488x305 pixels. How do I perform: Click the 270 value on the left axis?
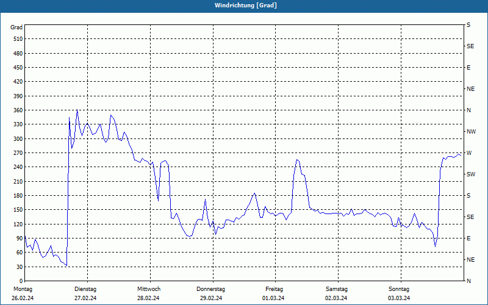pyautogui.click(x=18, y=153)
